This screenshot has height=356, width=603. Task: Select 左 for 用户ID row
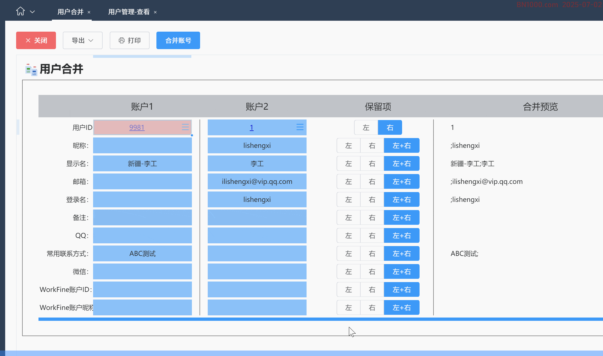[366, 127]
